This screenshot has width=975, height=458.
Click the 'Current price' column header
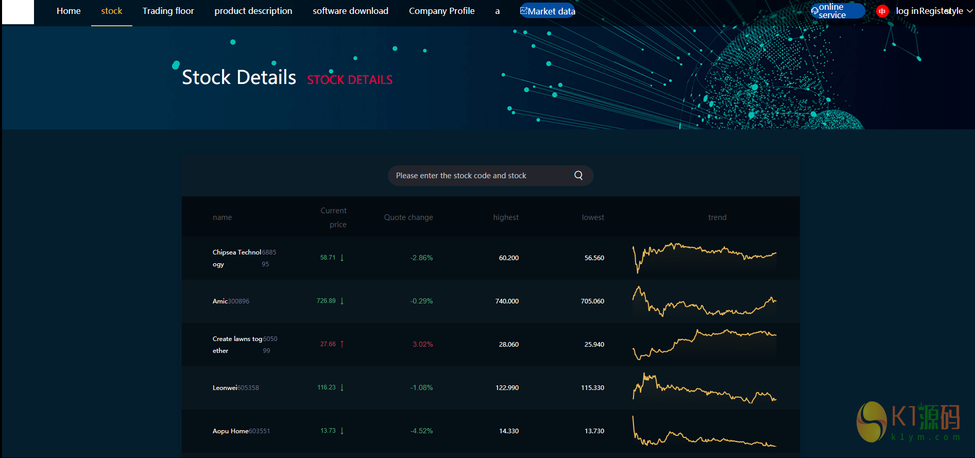coord(334,217)
